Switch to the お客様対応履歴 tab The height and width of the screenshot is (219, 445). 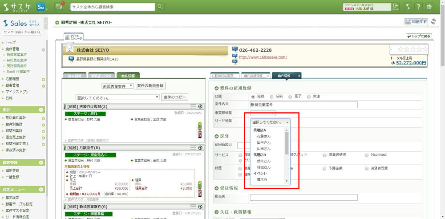coord(225,76)
